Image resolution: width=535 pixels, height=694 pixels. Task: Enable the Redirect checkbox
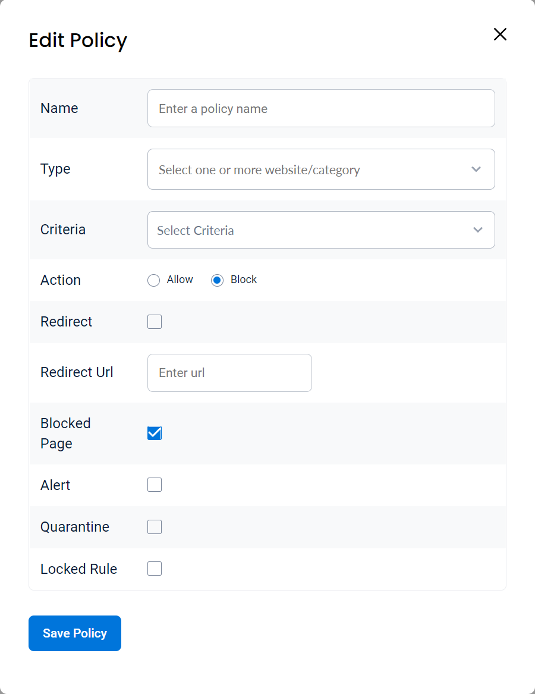pyautogui.click(x=155, y=322)
